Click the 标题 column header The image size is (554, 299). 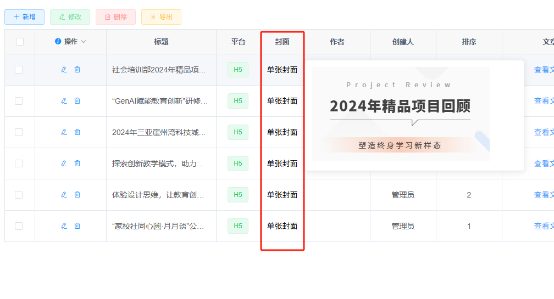[161, 42]
